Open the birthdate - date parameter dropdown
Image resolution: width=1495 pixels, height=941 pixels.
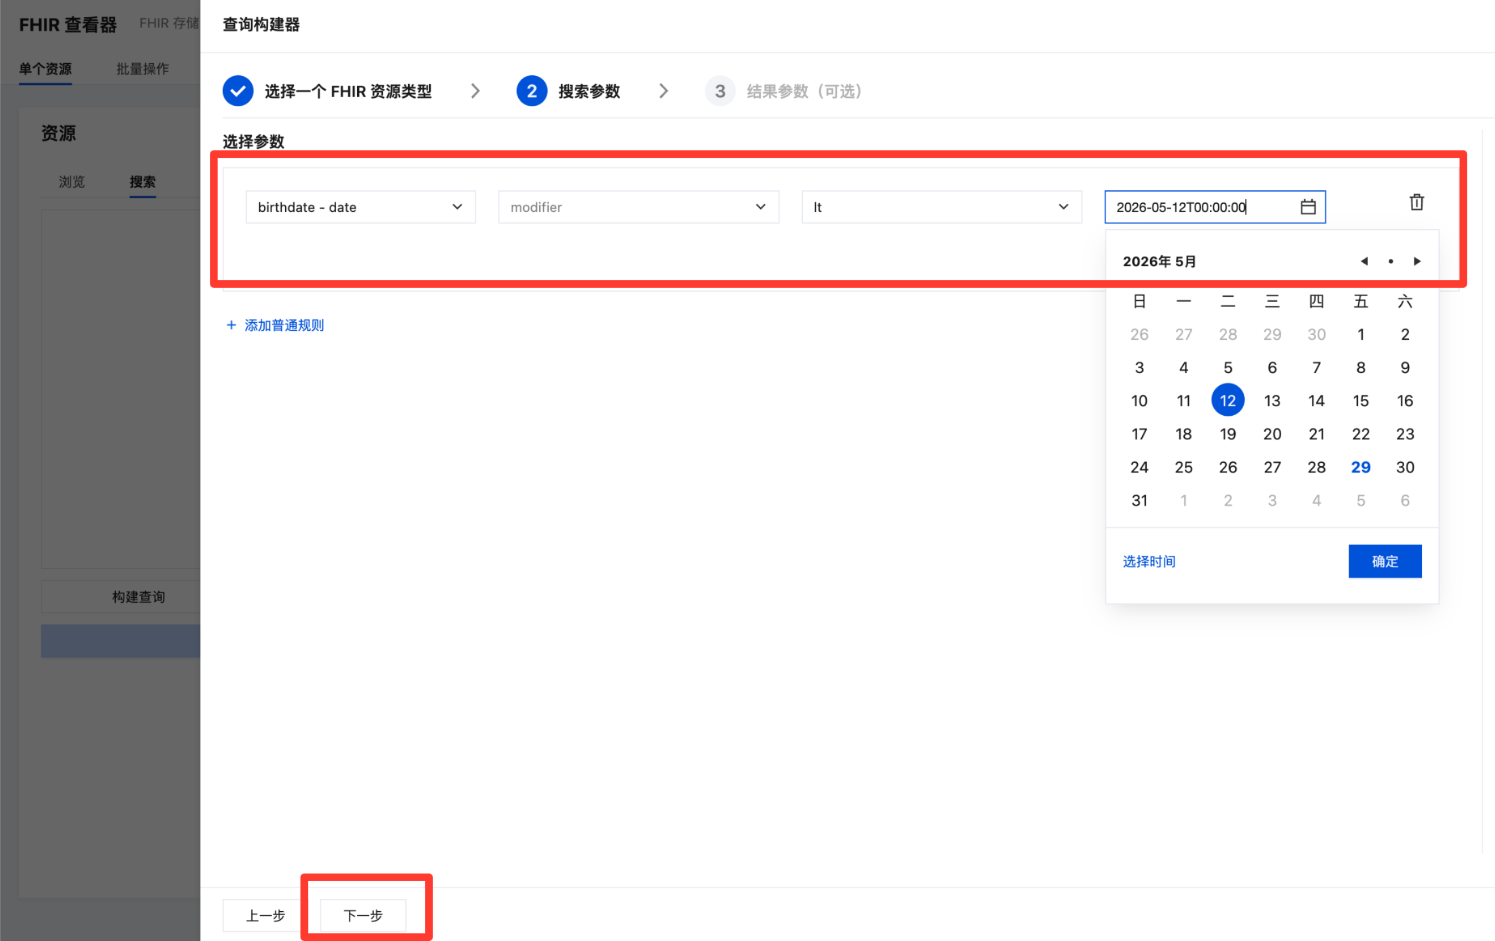click(x=360, y=206)
